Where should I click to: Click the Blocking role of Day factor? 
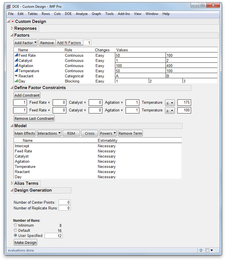pyautogui.click(x=72, y=81)
